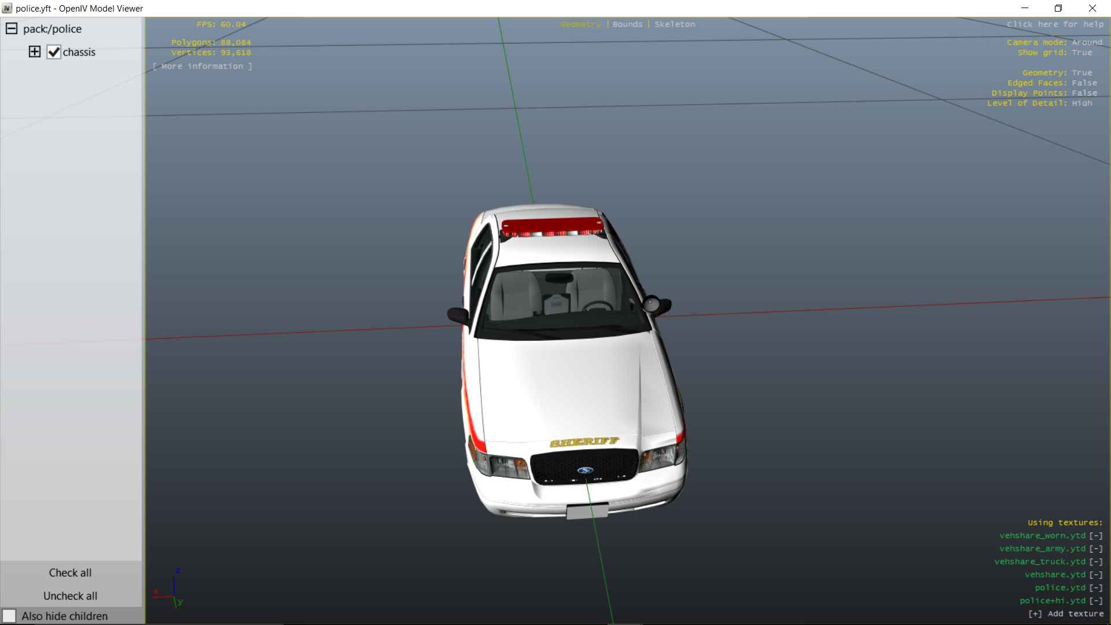Toggle the Show grid setting

pyautogui.click(x=1081, y=53)
